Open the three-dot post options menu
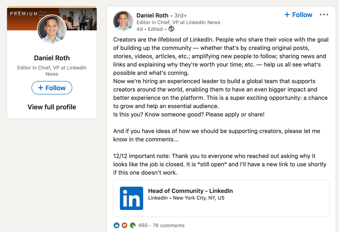 [324, 14]
